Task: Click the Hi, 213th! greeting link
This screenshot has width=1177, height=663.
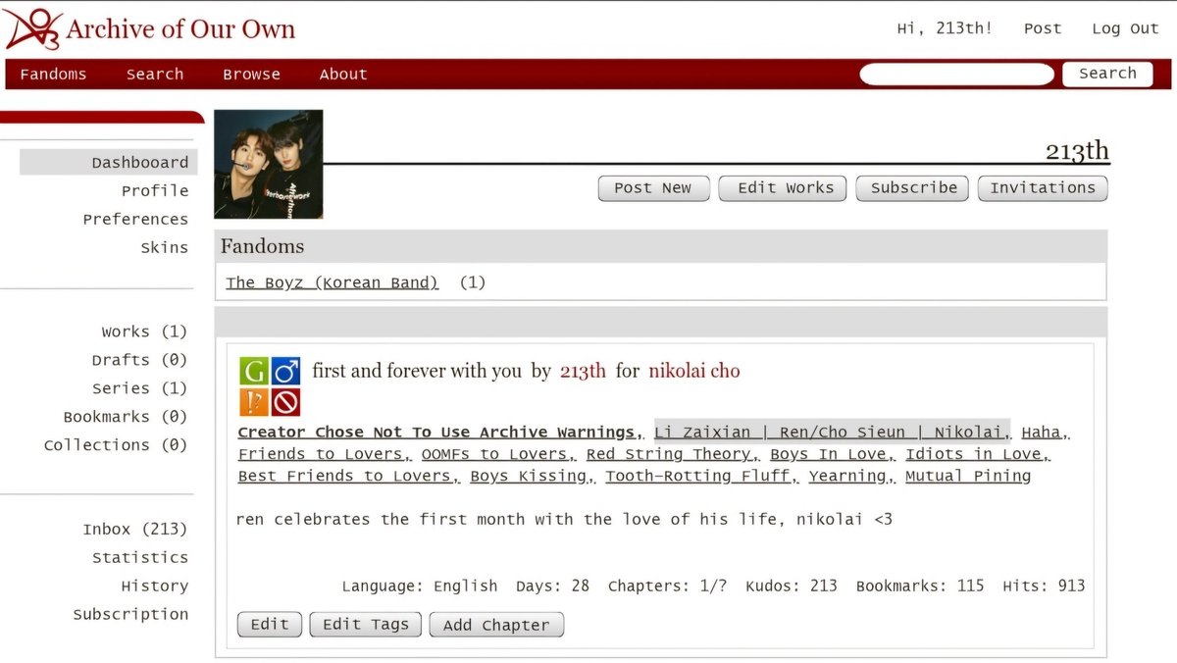Action: [x=945, y=28]
